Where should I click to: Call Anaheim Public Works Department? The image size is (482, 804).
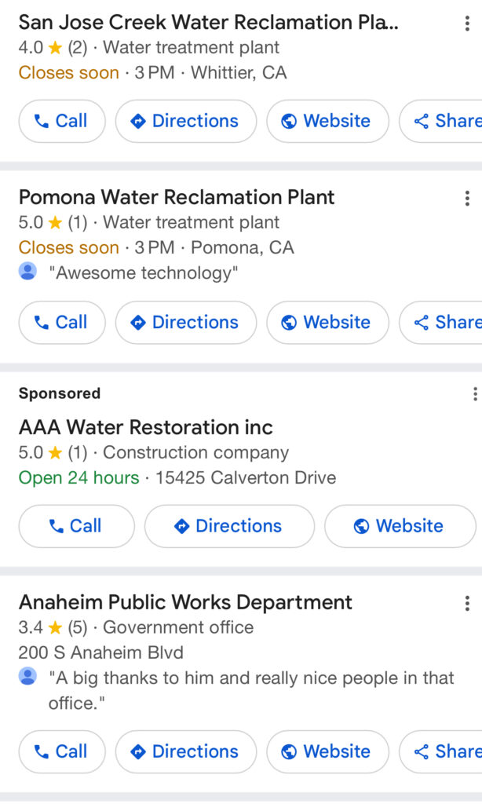(x=61, y=751)
